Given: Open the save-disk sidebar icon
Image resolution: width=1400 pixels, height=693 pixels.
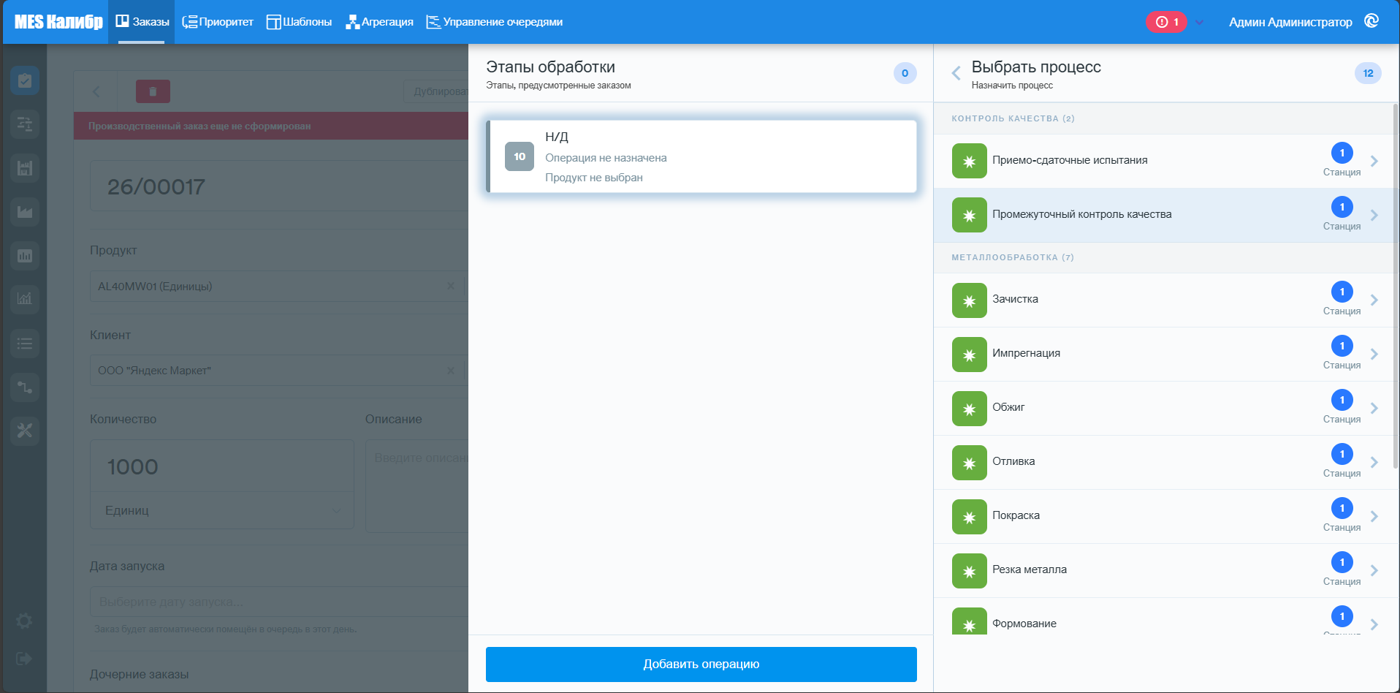Looking at the screenshot, I should coord(25,168).
